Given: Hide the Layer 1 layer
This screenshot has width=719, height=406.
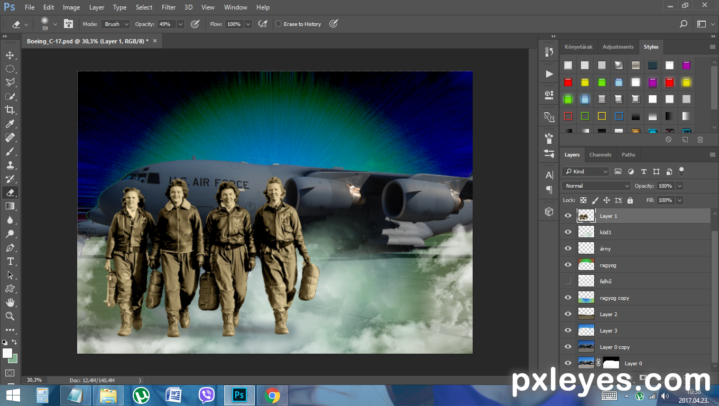Looking at the screenshot, I should [568, 216].
